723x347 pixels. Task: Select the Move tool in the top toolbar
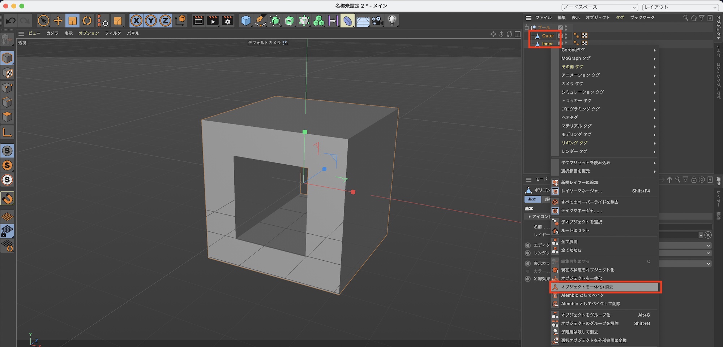point(58,21)
